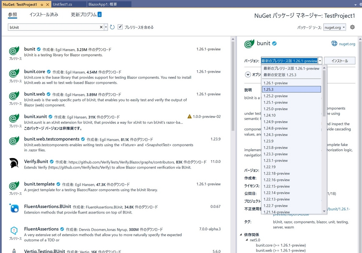Screen dimensions: 362x253
Task: Select the FluentAssertions.BUnit package title
Action: point(48,207)
